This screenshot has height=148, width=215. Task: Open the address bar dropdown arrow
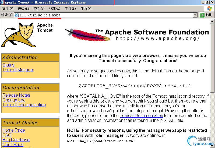point(195,15)
